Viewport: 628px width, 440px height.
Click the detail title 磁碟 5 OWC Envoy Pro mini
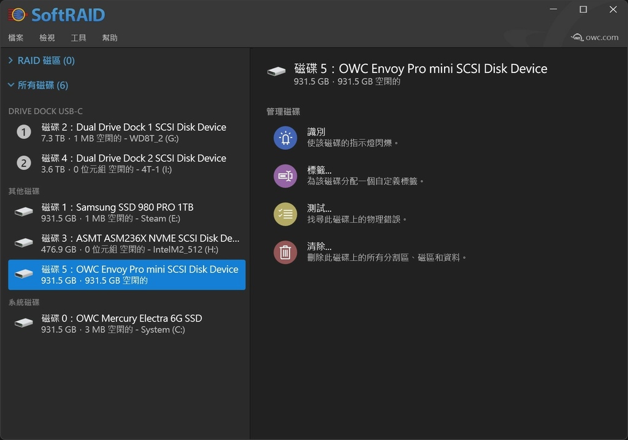(x=421, y=69)
